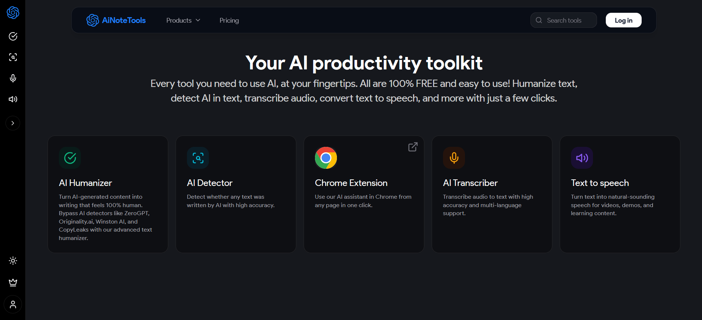Screen dimensions: 702x320
Task: Expand the sidebar with the arrow button
Action: [x=13, y=123]
